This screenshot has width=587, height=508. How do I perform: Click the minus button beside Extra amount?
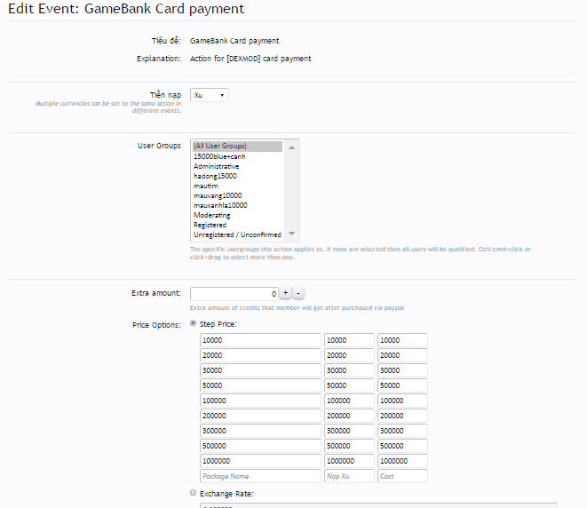coord(298,293)
